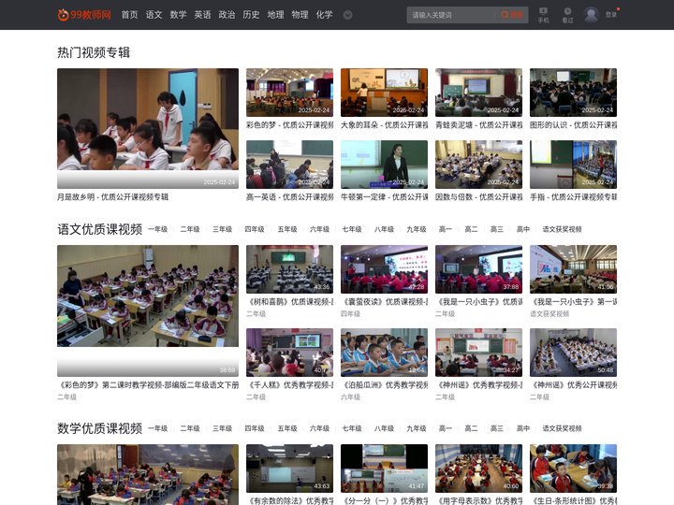Image resolution: width=674 pixels, height=505 pixels.
Task: Select 九年级 in the 语文 section
Action: [417, 229]
